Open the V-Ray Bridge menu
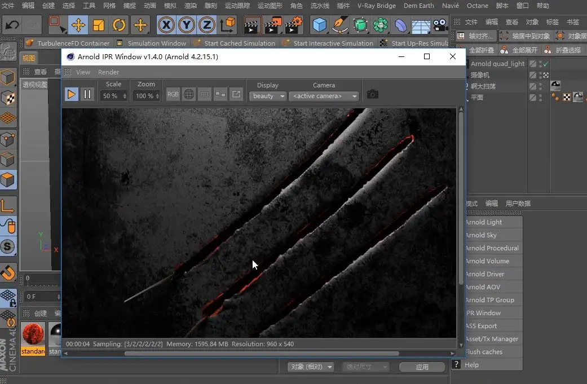 coord(377,6)
